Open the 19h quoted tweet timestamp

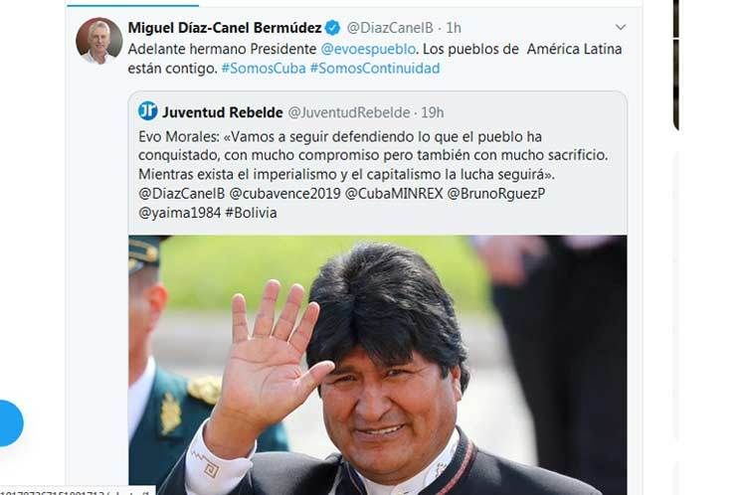click(433, 112)
